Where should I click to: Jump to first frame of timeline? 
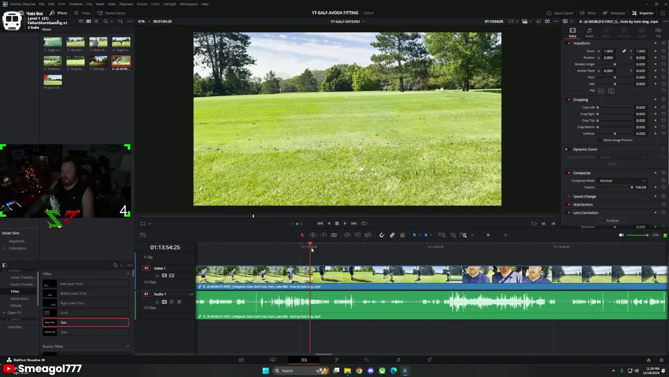(x=320, y=224)
